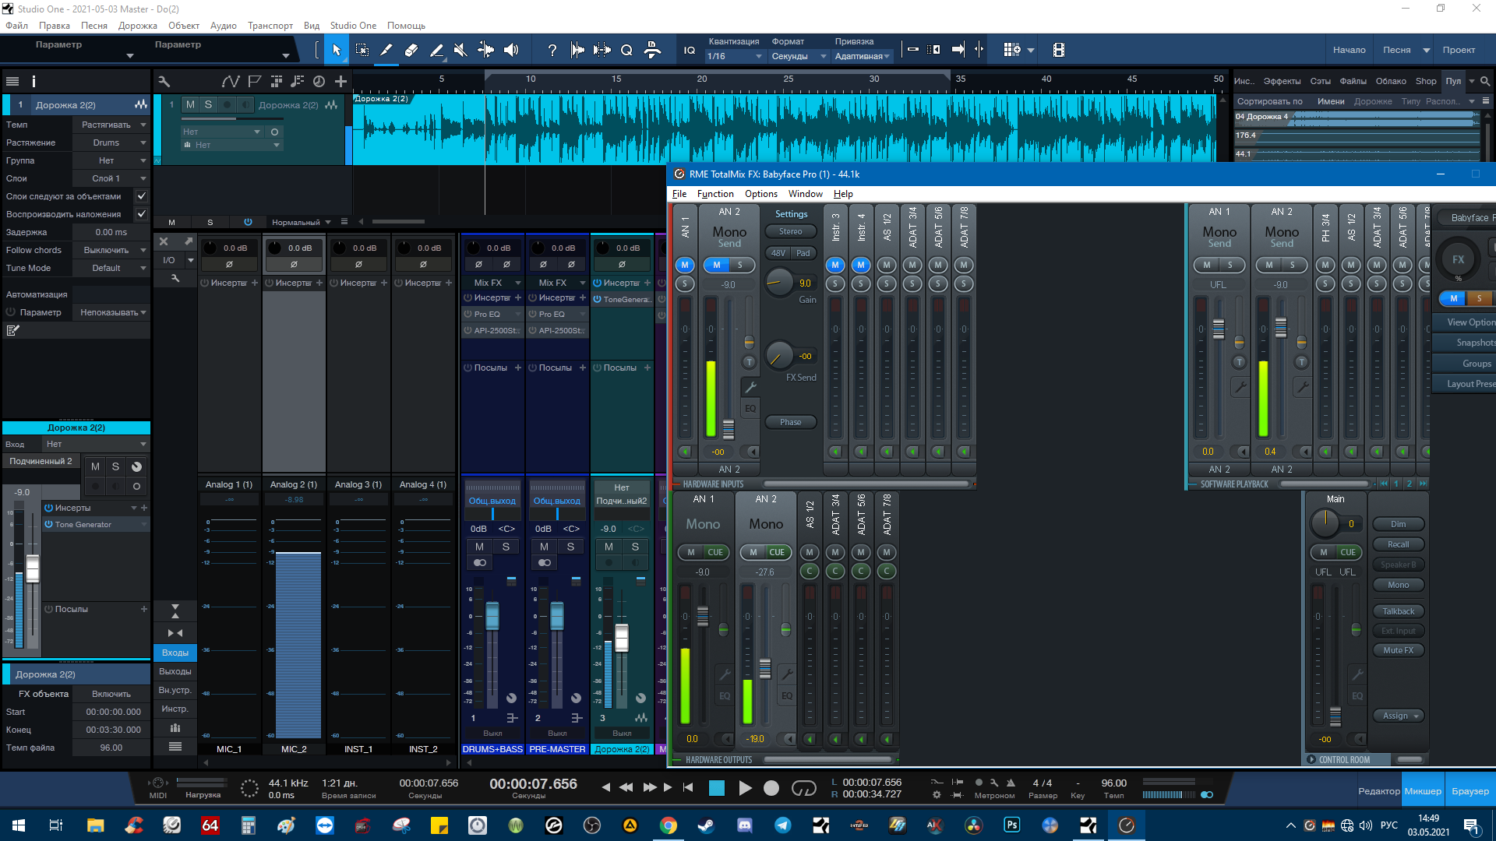Open the search magnifier in browser panel

[1485, 81]
